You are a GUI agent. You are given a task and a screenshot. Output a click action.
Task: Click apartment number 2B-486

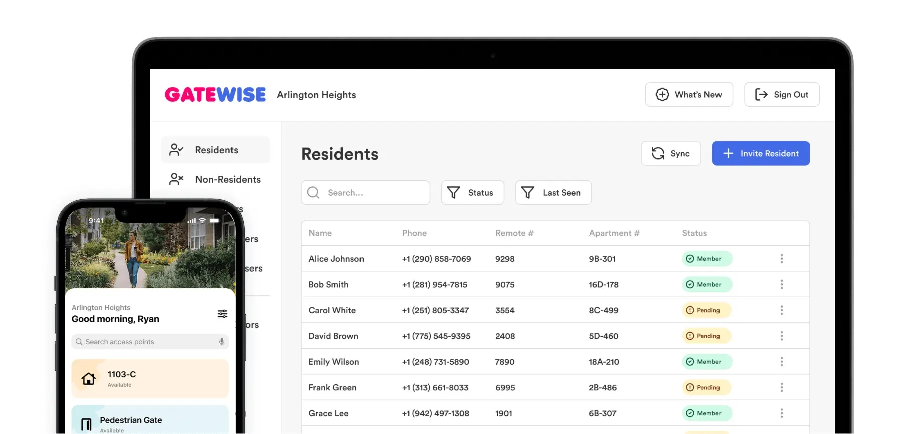(x=603, y=387)
